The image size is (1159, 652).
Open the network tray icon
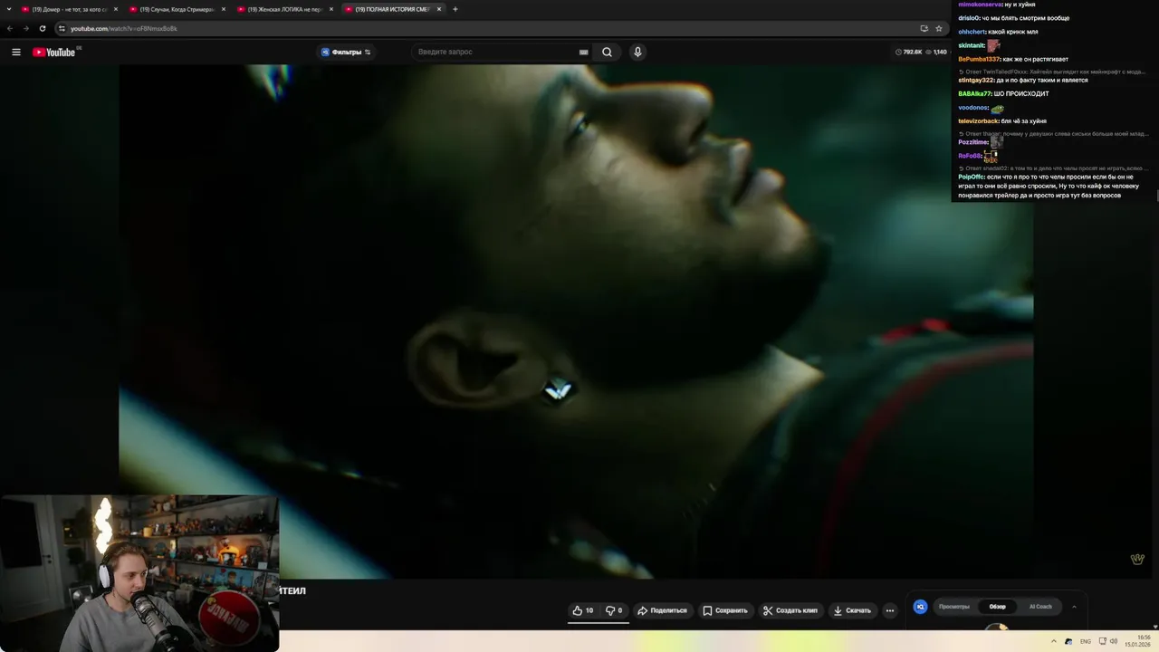click(1101, 641)
